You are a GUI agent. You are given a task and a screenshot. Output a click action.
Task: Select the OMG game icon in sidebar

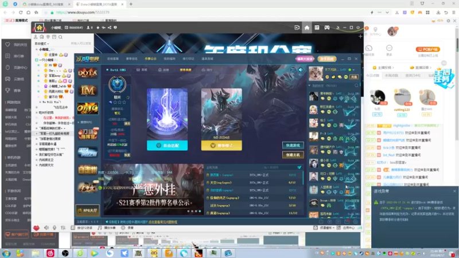(x=88, y=108)
